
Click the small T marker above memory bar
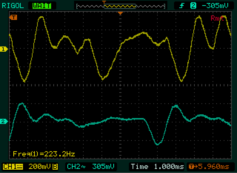tap(104, 2)
